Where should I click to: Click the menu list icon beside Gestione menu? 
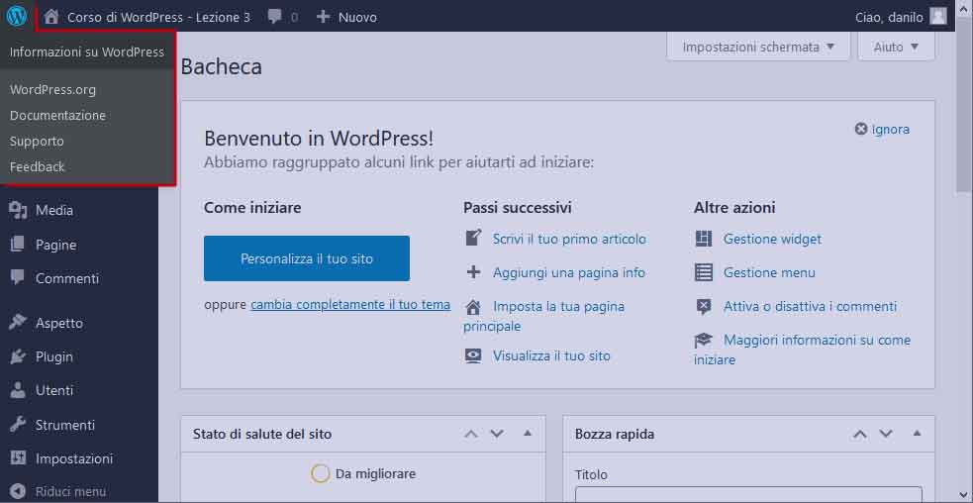(x=704, y=272)
